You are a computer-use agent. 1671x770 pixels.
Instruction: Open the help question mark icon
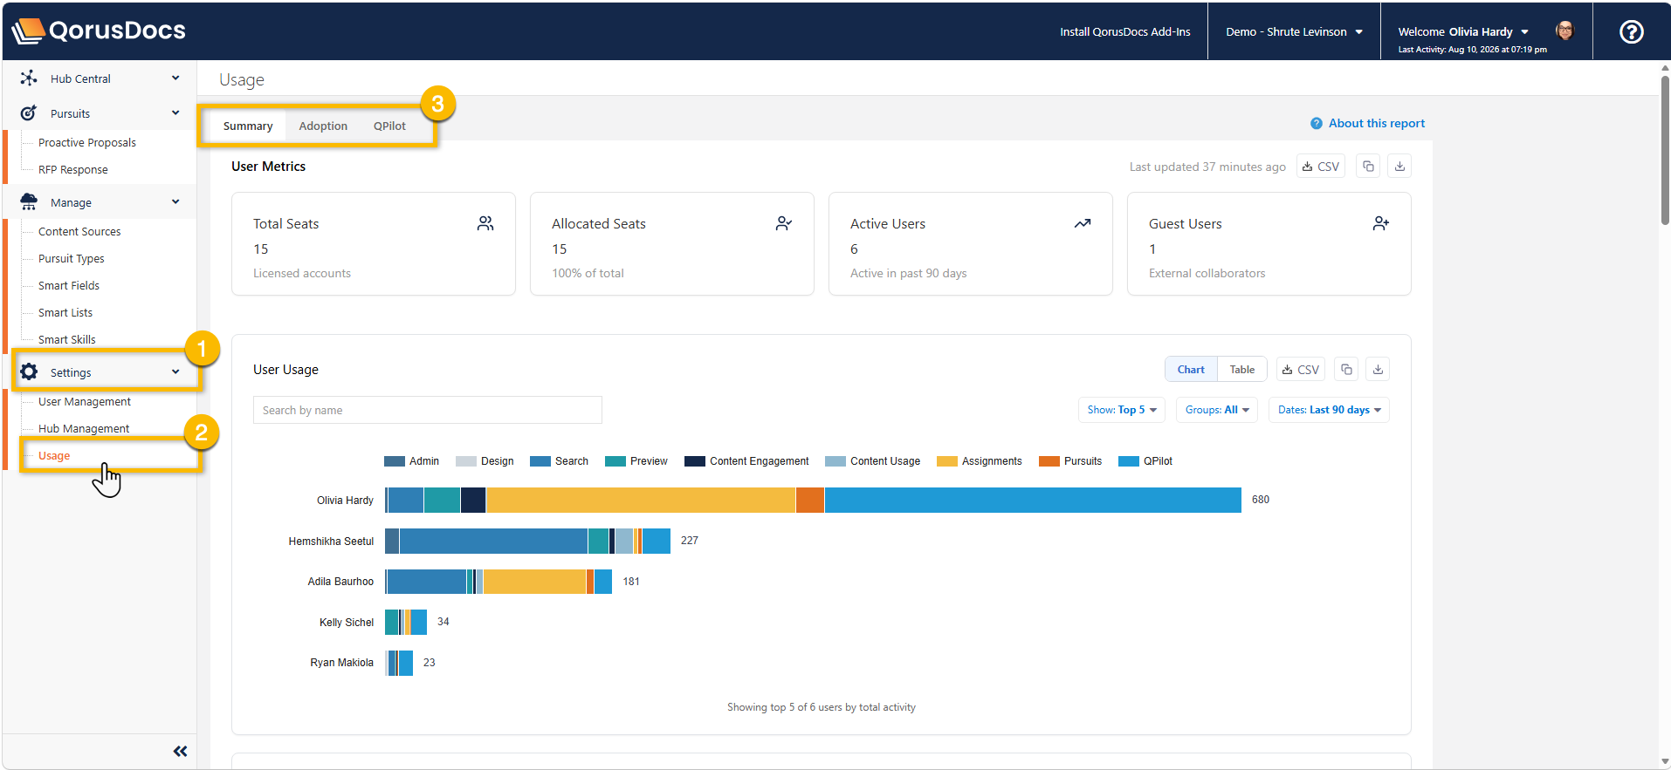(1631, 32)
